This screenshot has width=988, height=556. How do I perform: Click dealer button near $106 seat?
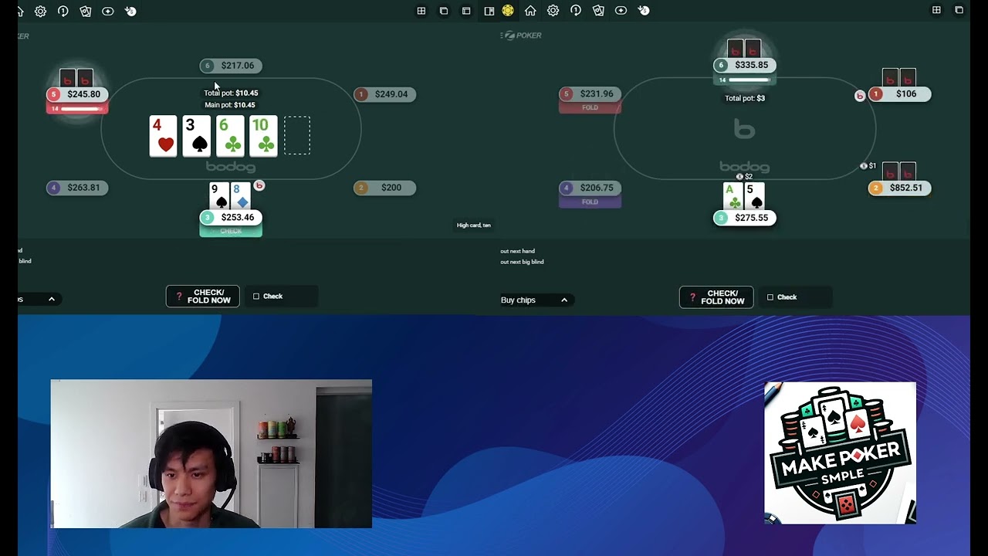coord(860,95)
